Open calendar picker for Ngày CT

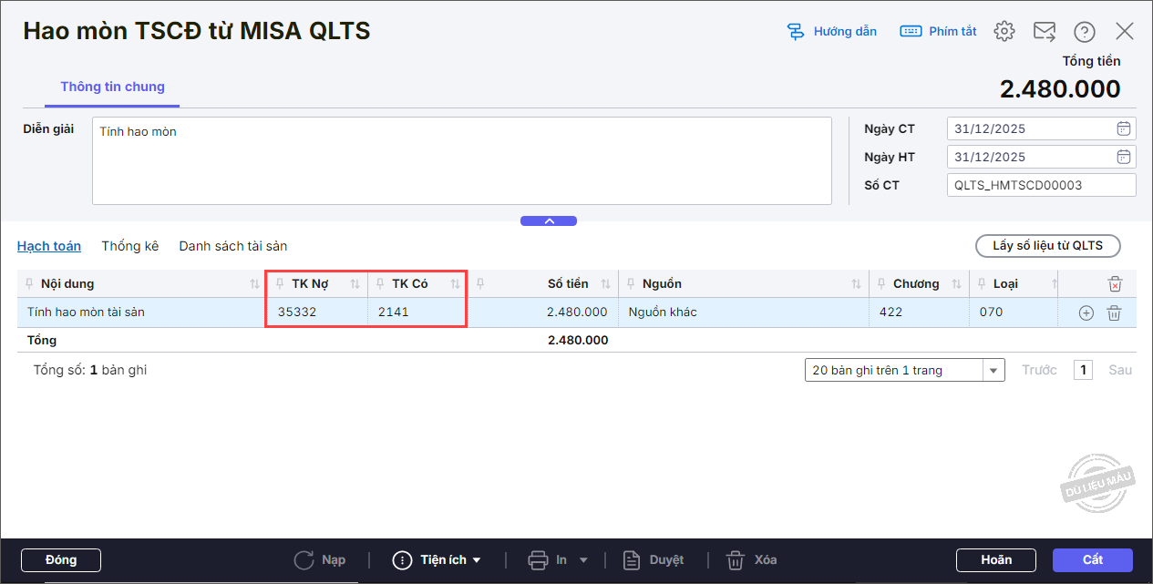[x=1125, y=128]
